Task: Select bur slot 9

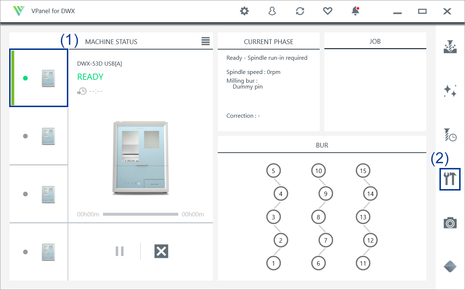Action: (326, 194)
